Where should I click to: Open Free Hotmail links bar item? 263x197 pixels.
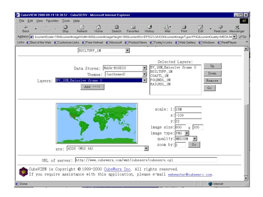click(x=92, y=42)
